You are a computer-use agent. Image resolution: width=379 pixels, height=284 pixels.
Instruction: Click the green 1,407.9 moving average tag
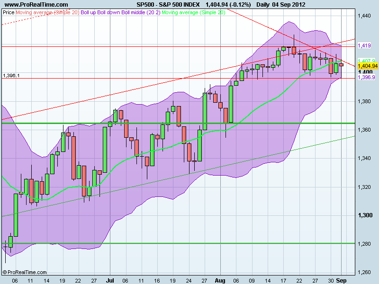(x=366, y=61)
